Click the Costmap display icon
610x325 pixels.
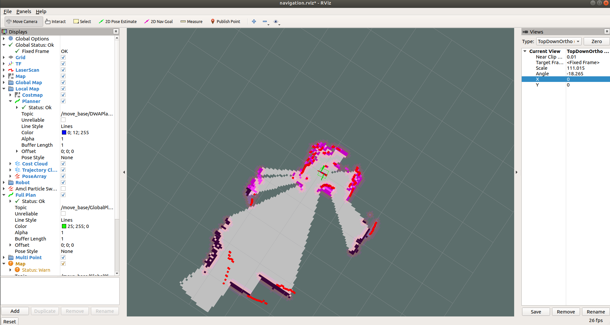pos(17,95)
